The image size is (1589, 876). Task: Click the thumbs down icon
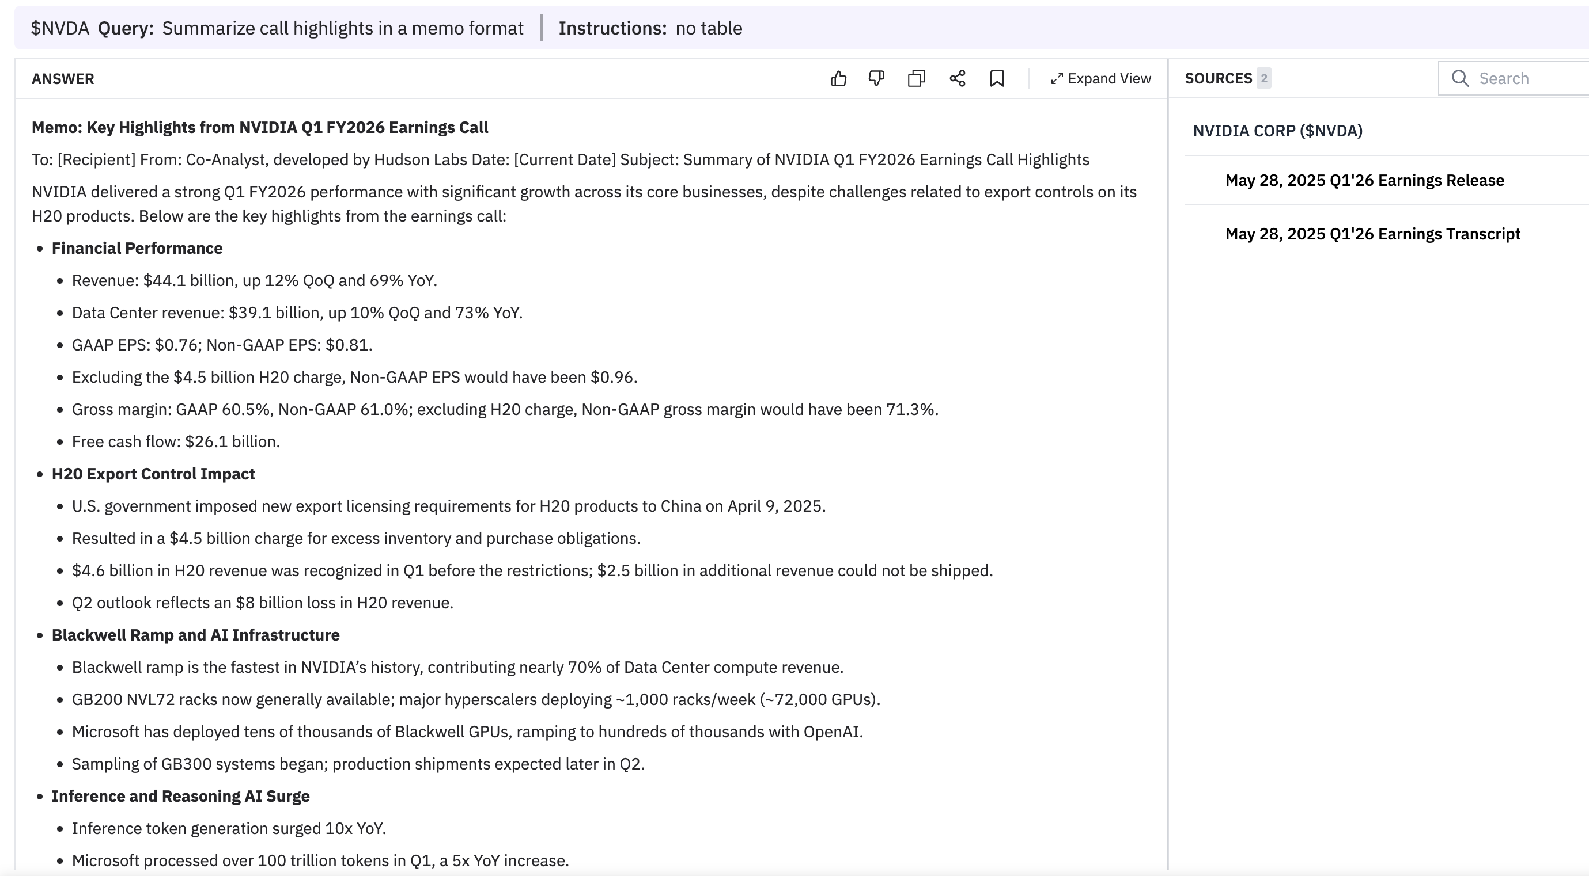point(876,78)
